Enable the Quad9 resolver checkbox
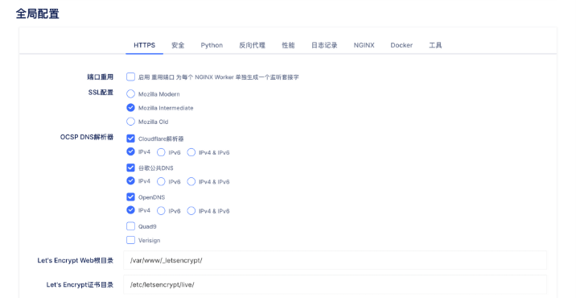The width and height of the screenshot is (576, 298). [130, 226]
